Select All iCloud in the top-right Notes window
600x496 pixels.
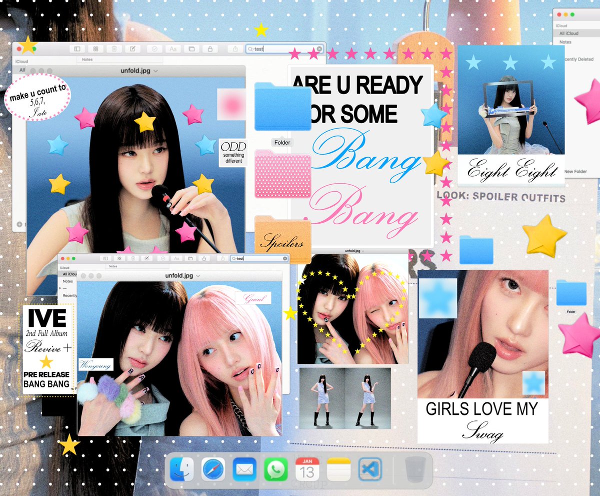coord(576,34)
